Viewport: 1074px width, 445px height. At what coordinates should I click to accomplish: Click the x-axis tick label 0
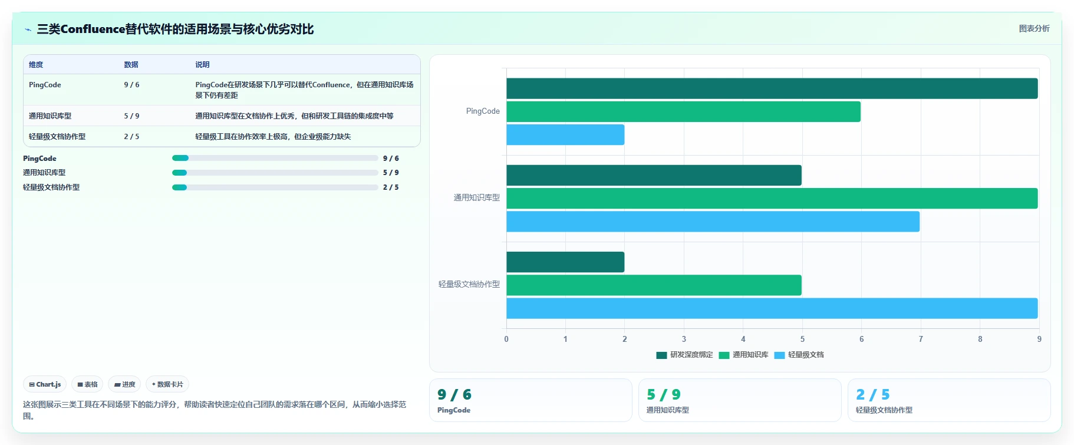point(506,339)
